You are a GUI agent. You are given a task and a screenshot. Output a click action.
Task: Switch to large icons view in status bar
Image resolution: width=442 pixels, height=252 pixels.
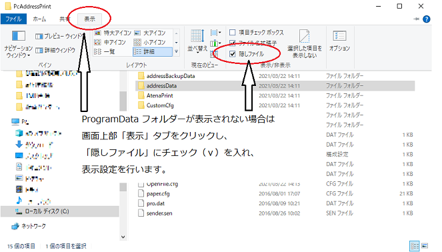pos(425,246)
